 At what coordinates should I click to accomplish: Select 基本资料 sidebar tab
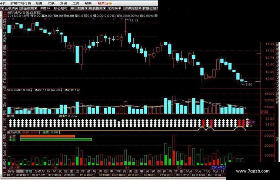5,50
